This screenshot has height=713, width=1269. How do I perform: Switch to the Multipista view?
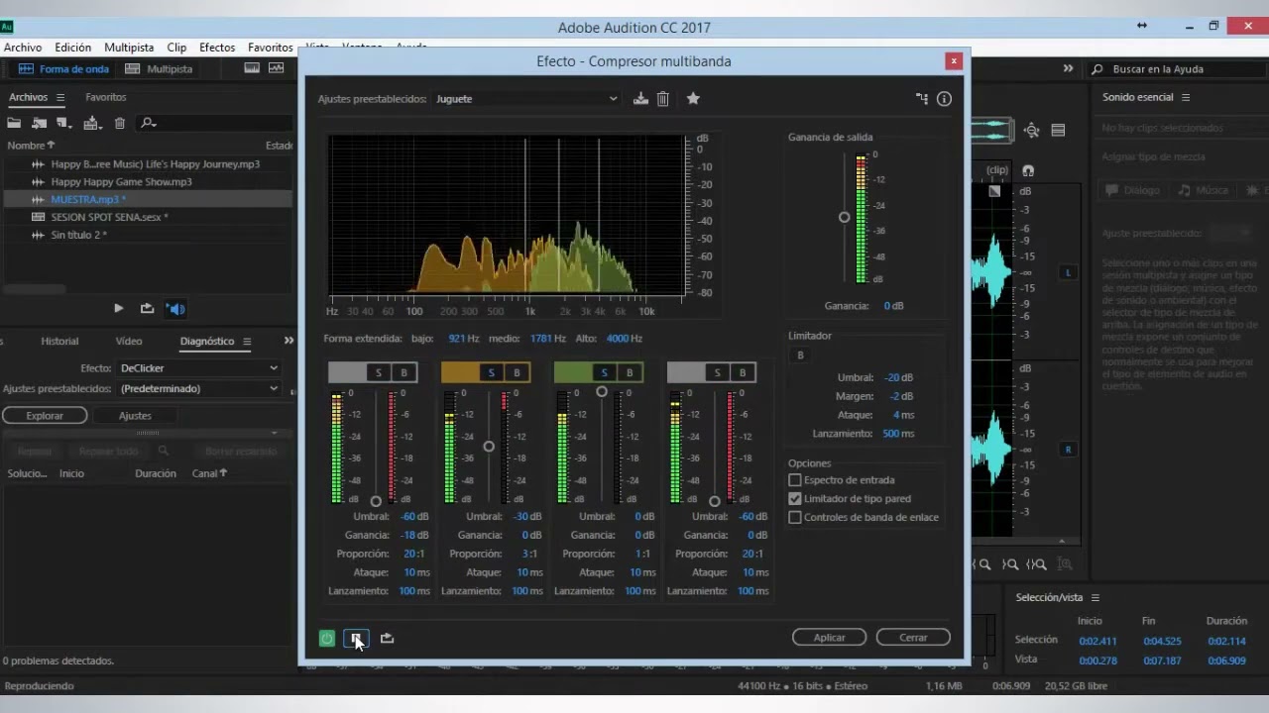point(159,69)
